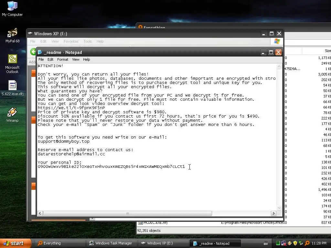Open the Notepad File menu
The image size is (331, 248).
(x=41, y=59)
